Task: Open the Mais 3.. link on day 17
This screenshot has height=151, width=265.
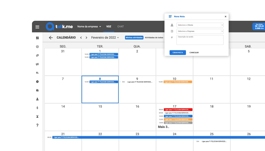Action: click(x=163, y=127)
